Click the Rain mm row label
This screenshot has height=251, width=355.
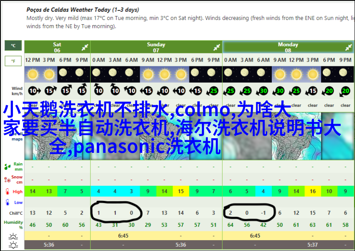click(x=18, y=167)
